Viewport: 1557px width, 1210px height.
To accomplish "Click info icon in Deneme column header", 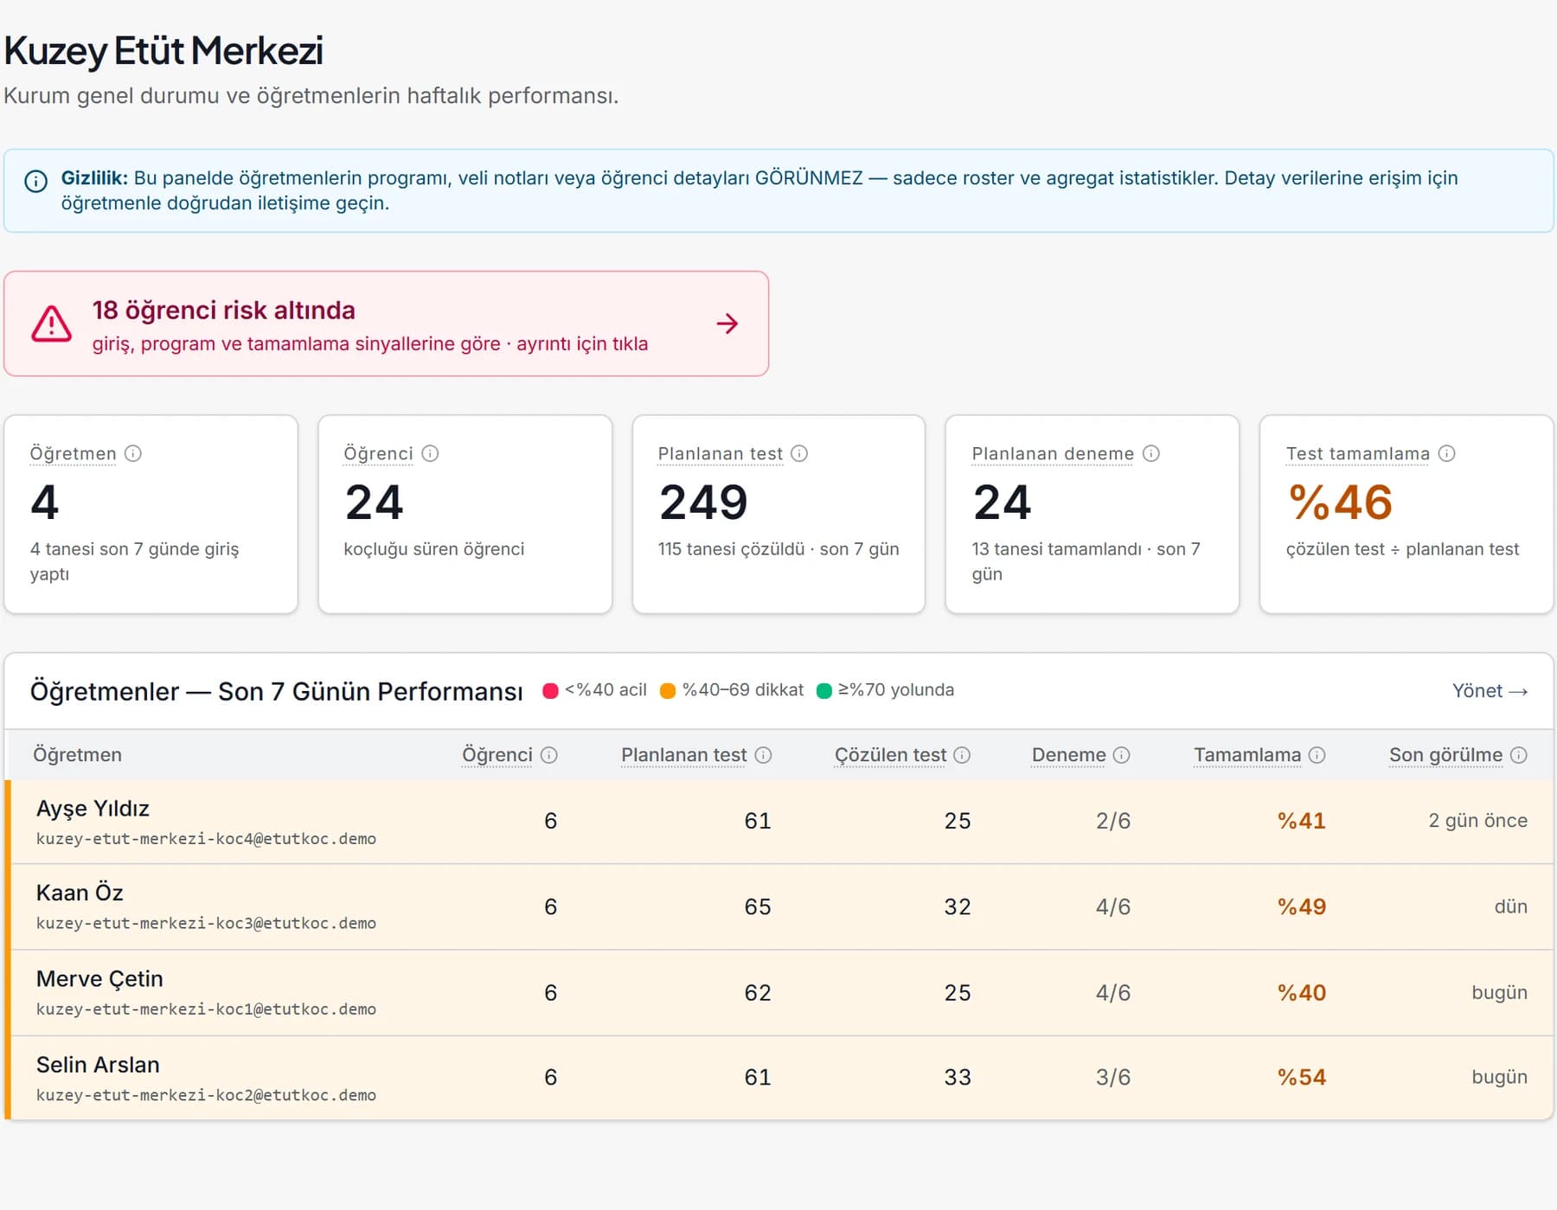I will click(x=1121, y=755).
